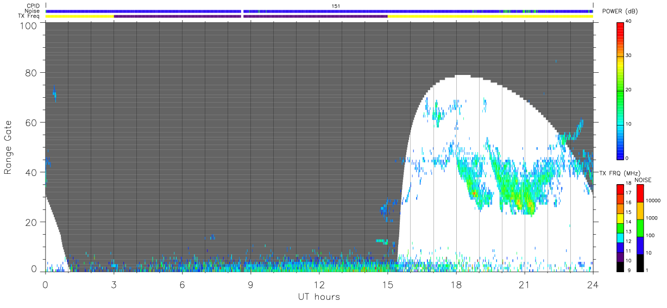Click the '80' tick on Range Gate axis
This screenshot has height=308, width=667.
pos(32,72)
